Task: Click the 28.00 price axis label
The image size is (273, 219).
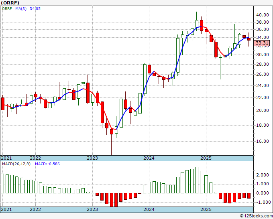Action: (x=263, y=64)
